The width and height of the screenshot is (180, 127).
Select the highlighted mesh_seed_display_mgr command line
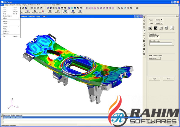click(71, 117)
